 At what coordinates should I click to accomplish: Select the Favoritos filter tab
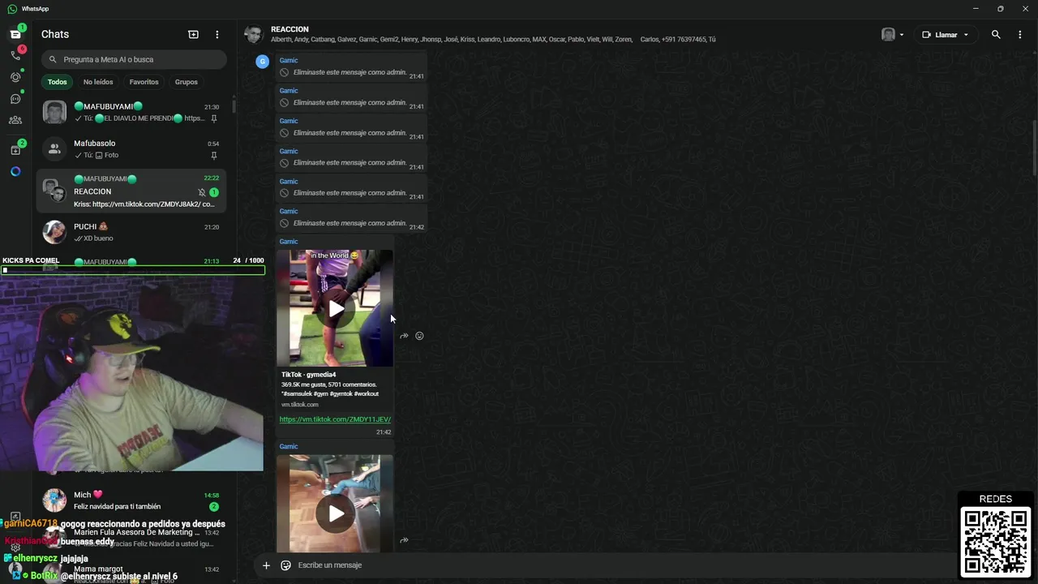coord(144,82)
